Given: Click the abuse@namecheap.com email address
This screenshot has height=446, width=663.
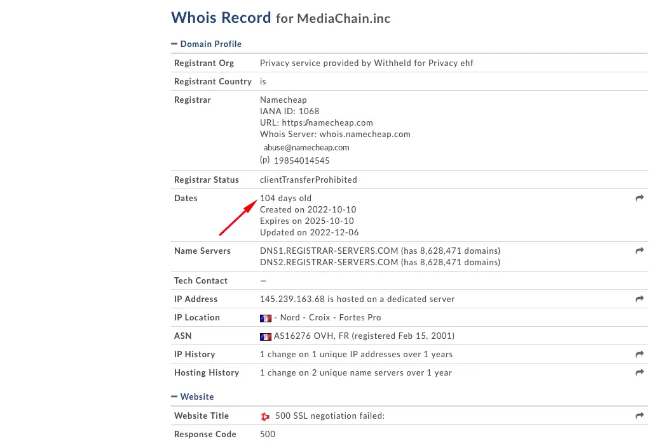Looking at the screenshot, I should click(306, 148).
